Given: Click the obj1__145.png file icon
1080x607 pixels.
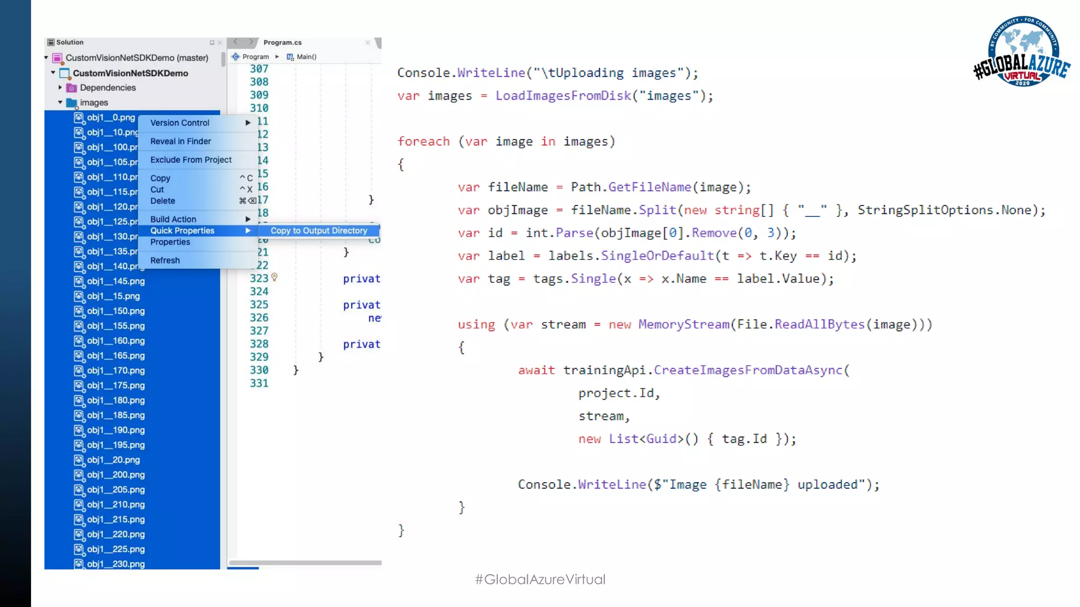Looking at the screenshot, I should click(x=79, y=281).
